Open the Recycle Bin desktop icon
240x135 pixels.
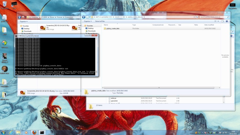point(5,5)
